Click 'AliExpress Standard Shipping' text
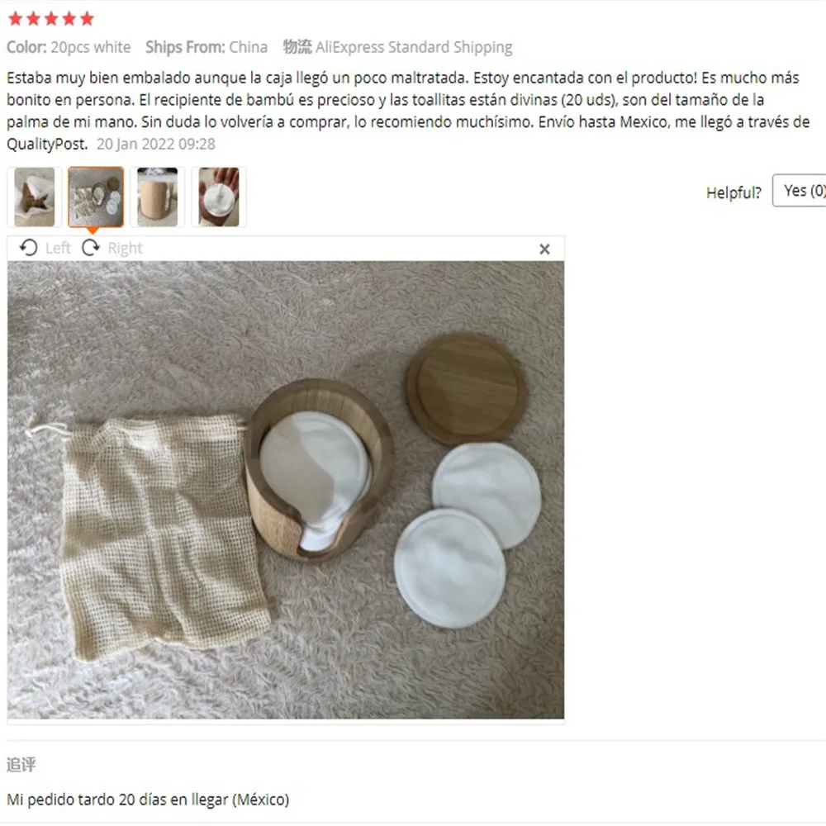 pos(414,47)
